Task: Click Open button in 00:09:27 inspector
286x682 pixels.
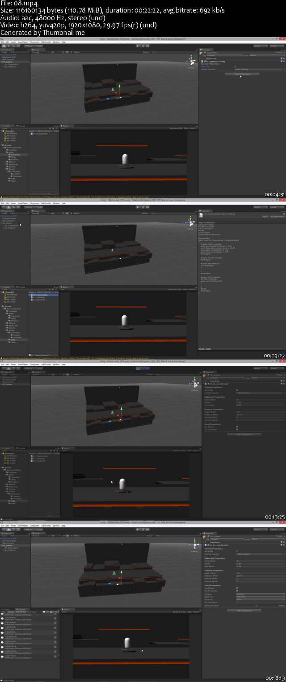Action: pos(265,216)
